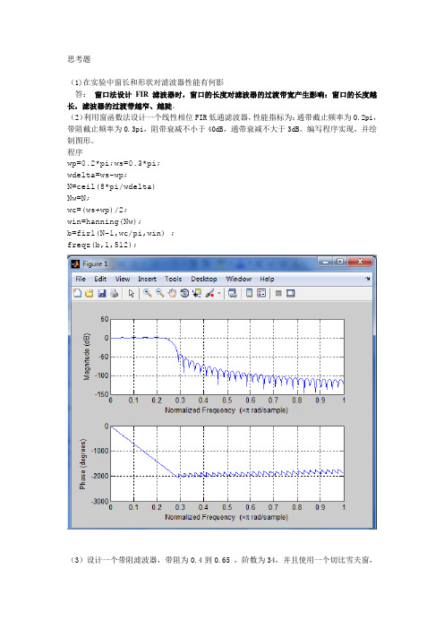Maximize the Figure 1 window
Viewport: 444px width, 629px height.
[x=340, y=262]
